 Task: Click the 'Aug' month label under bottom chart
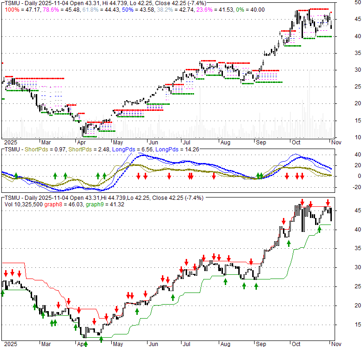pyautogui.click(x=225, y=344)
